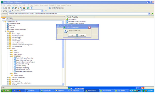Open the Address bar dropdown arrow

[149, 14]
